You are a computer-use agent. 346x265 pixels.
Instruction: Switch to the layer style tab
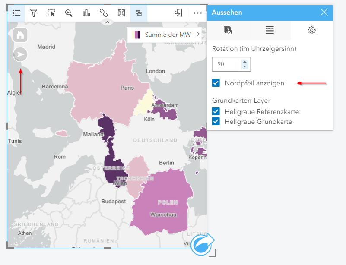coord(228,30)
